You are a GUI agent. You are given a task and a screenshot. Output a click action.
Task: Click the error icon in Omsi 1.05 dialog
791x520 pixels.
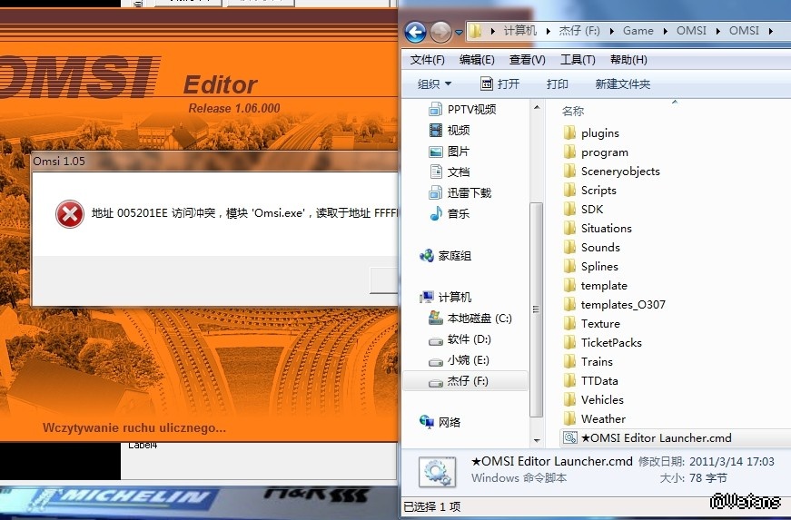pos(70,214)
